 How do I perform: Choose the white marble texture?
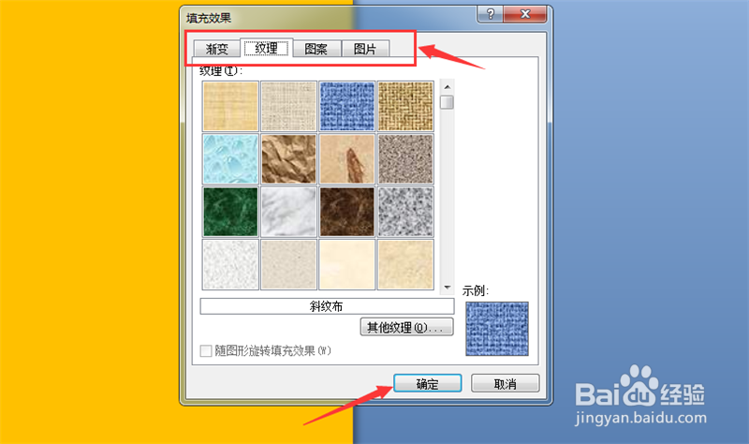289,212
